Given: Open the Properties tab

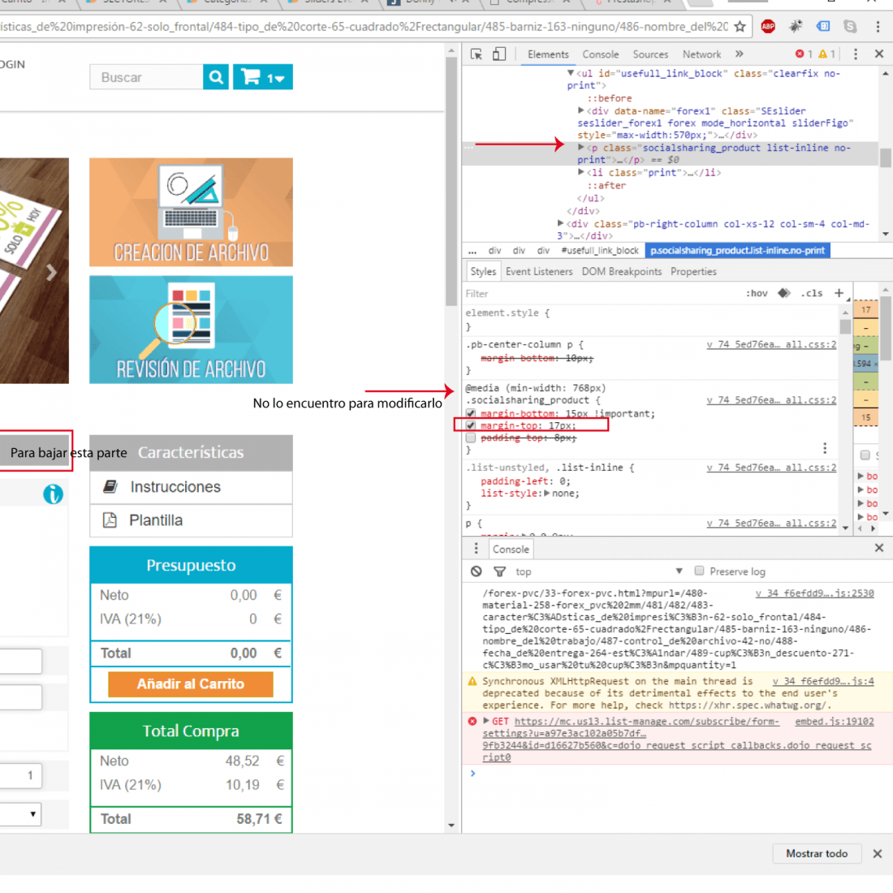Looking at the screenshot, I should [693, 272].
